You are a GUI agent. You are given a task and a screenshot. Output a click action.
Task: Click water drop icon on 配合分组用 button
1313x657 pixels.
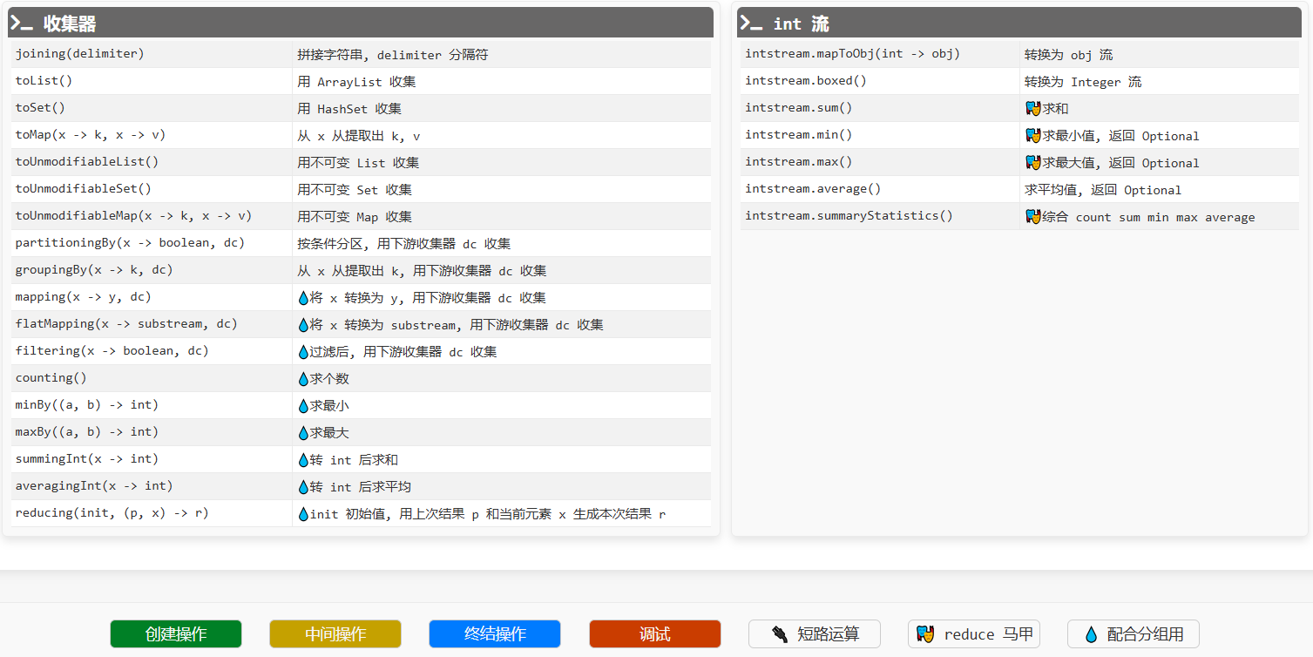pyautogui.click(x=1091, y=634)
